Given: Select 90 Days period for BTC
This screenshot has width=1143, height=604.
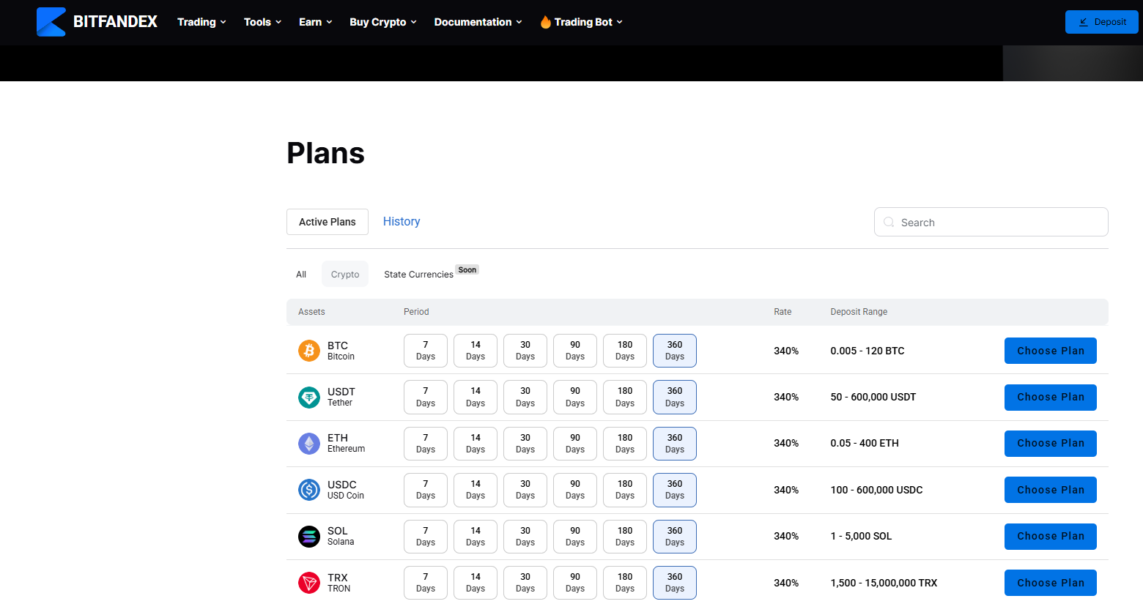Looking at the screenshot, I should tap(575, 351).
